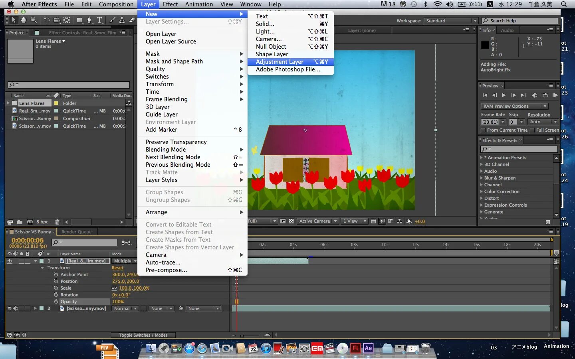Screen dimensions: 575x359
Task: Click the Fast Previews icon in viewer
Action: point(382,221)
